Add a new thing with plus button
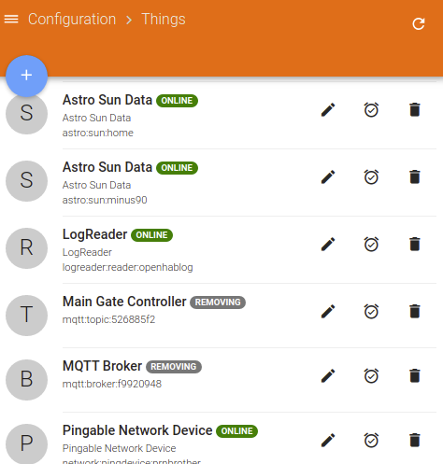The width and height of the screenshot is (443, 464). [26, 76]
